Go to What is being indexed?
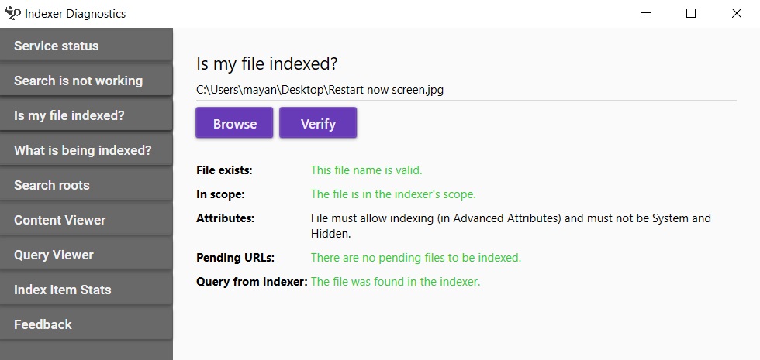The height and width of the screenshot is (360, 760). (86, 150)
